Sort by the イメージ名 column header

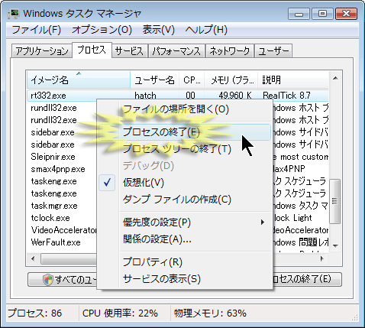tap(79, 80)
